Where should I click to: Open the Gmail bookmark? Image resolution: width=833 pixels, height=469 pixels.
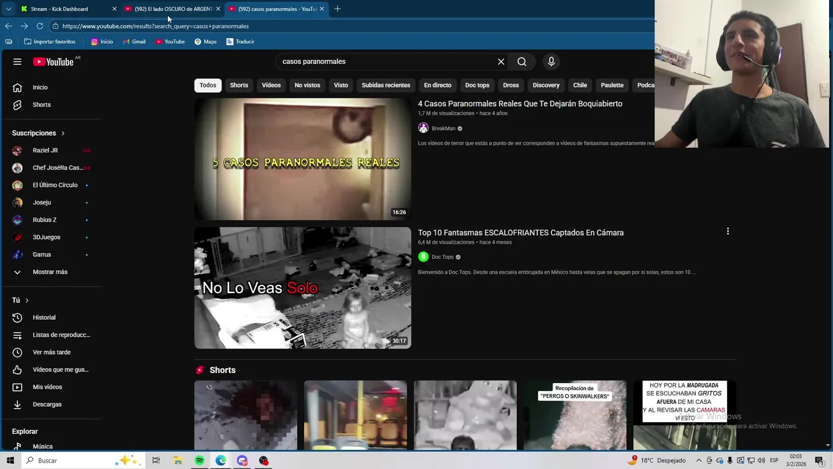pyautogui.click(x=134, y=42)
